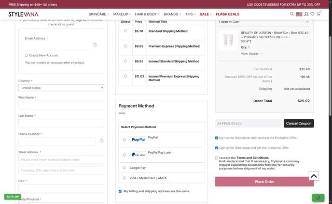This screenshot has height=204, width=332.
Task: Open the BRANDS menu
Action: coord(172,14)
